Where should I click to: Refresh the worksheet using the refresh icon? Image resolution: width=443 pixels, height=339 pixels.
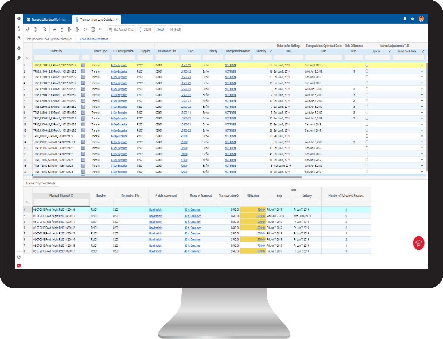[x=85, y=29]
